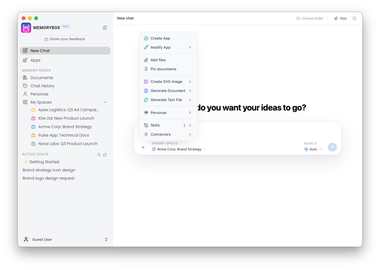Click the New chat title in header
Screen dimensions: 380x270
click(125, 18)
